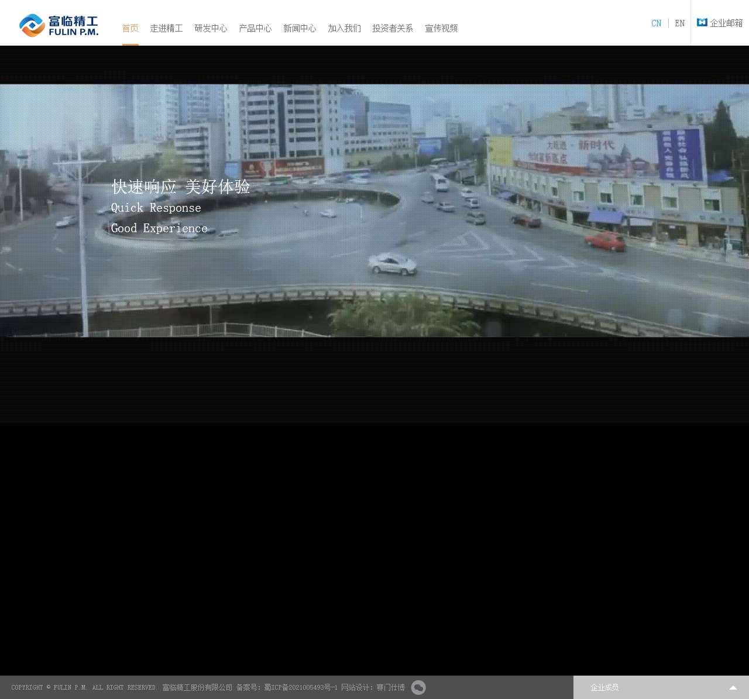Go to 首页 home tab
This screenshot has width=749, height=699.
130,28
